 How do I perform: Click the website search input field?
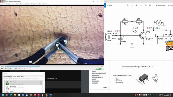96,88
